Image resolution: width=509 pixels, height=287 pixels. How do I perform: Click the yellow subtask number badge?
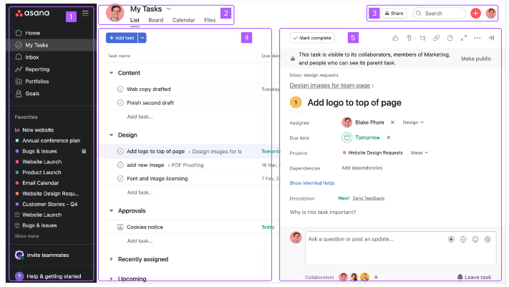pos(296,102)
